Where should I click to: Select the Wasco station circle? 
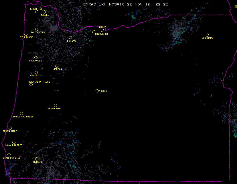point(102,30)
